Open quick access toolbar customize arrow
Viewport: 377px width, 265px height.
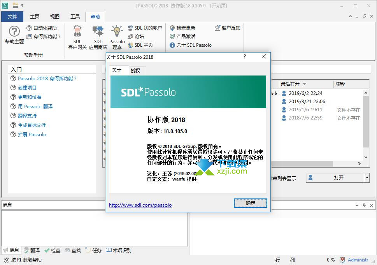coord(22,5)
